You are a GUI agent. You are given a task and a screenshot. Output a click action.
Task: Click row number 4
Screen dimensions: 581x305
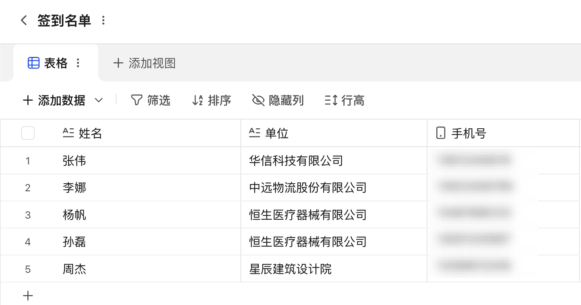(x=28, y=242)
